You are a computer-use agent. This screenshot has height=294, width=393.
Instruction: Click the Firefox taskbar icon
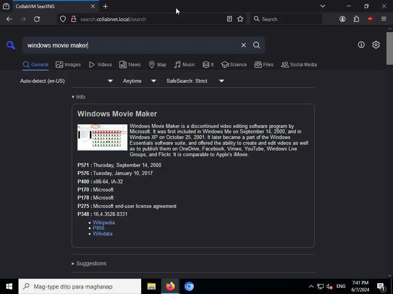pyautogui.click(x=170, y=286)
